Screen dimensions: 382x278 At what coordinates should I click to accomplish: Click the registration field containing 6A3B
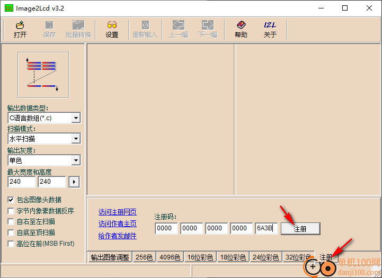pyautogui.click(x=266, y=228)
